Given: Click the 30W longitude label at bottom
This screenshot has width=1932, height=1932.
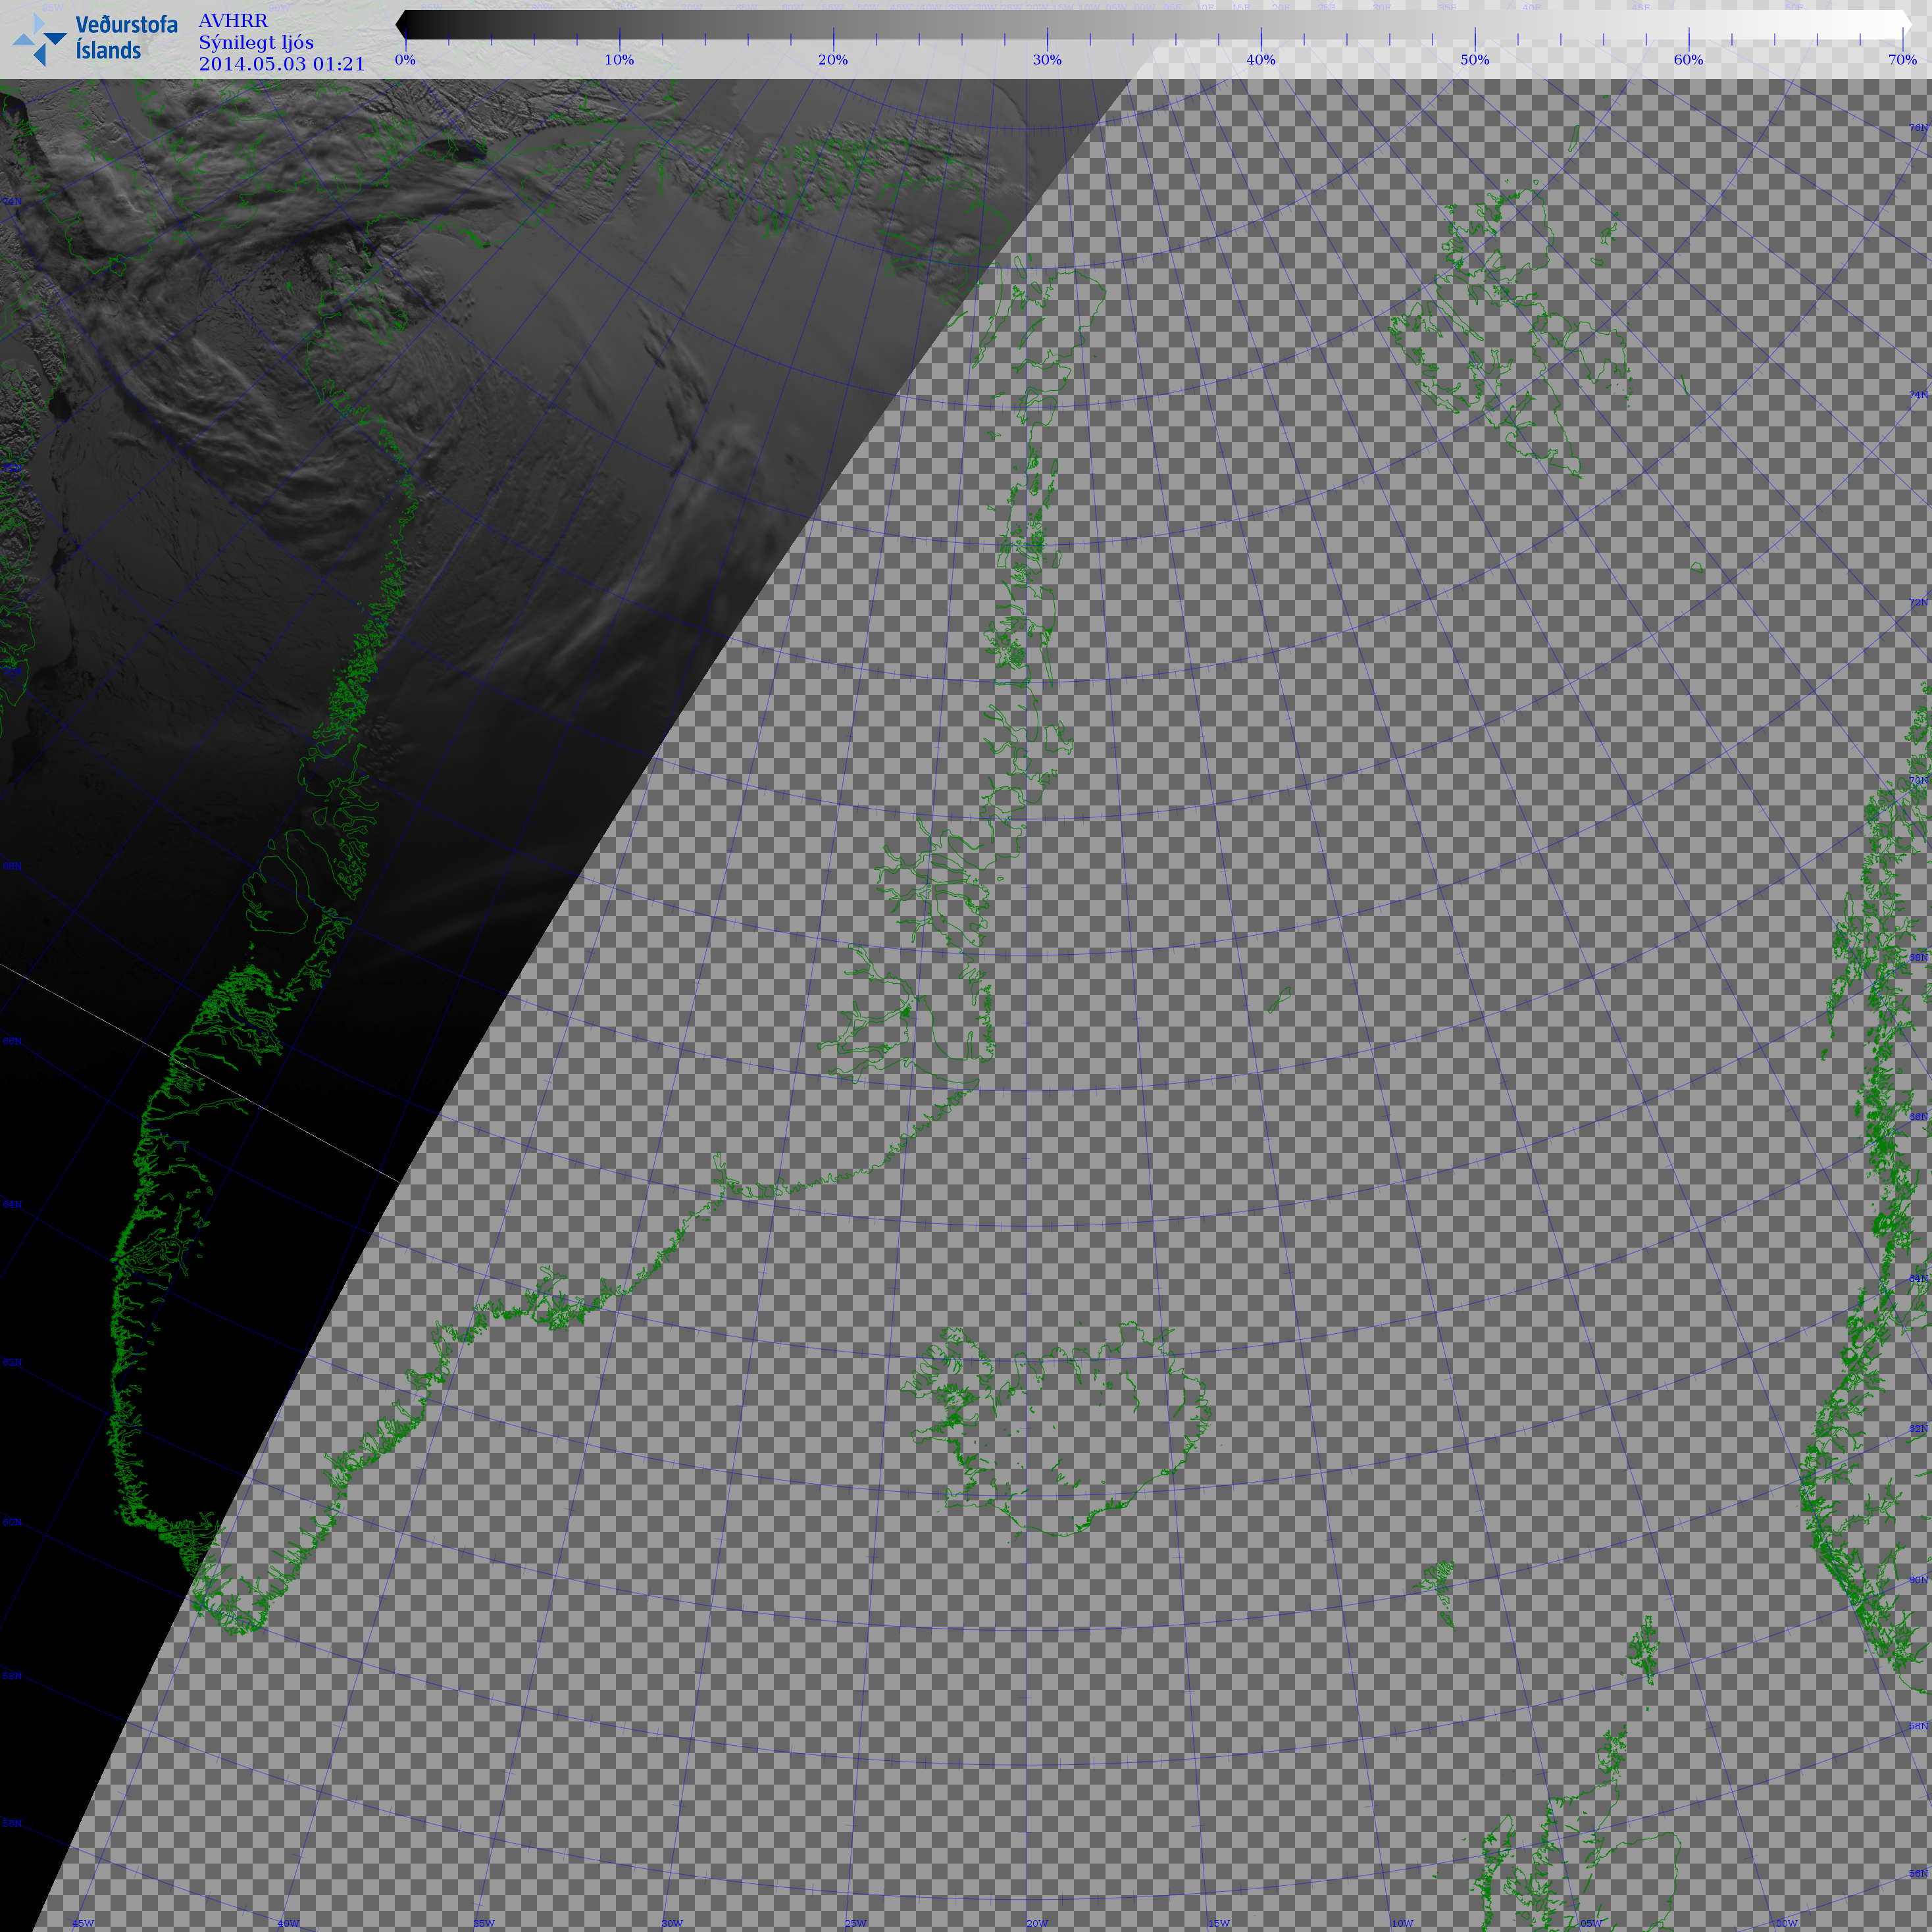Looking at the screenshot, I should click(x=672, y=1923).
